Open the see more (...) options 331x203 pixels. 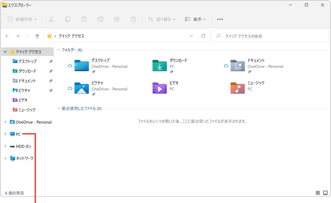click(x=220, y=19)
